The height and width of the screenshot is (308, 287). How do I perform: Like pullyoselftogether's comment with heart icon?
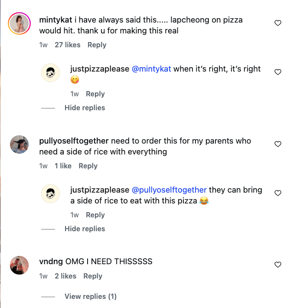pyautogui.click(x=278, y=144)
